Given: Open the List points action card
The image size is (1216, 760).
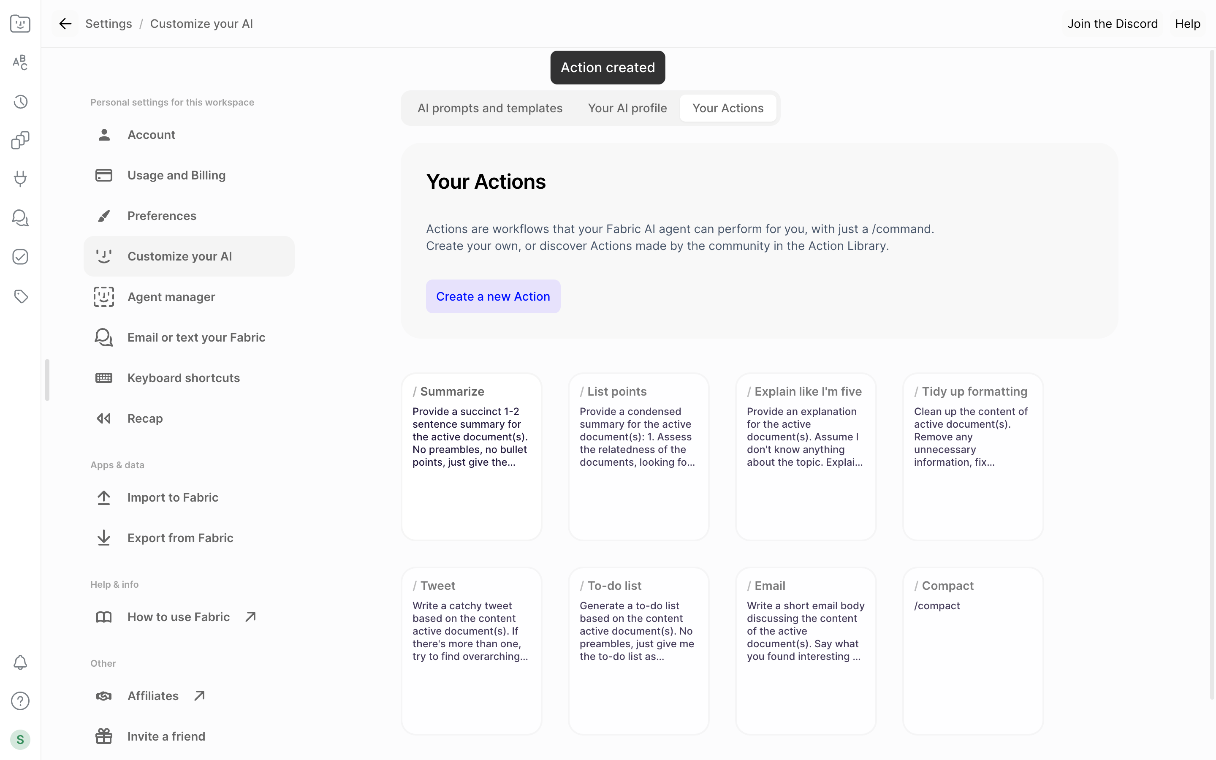Looking at the screenshot, I should (639, 456).
